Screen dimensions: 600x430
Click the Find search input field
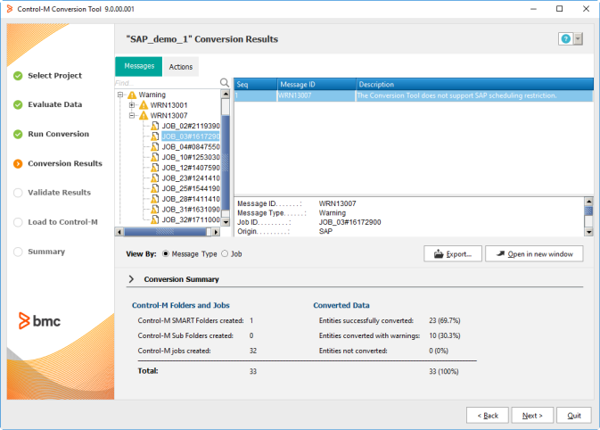click(x=167, y=83)
